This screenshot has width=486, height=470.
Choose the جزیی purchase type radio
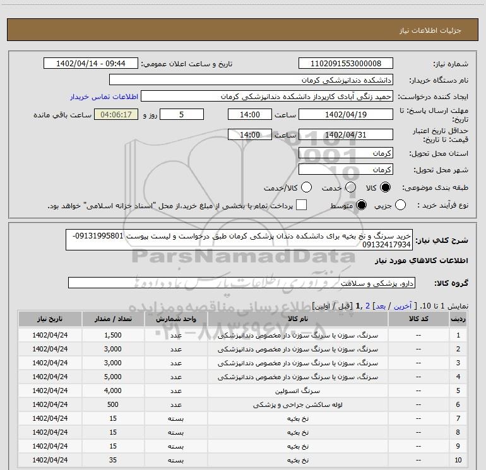click(x=400, y=205)
